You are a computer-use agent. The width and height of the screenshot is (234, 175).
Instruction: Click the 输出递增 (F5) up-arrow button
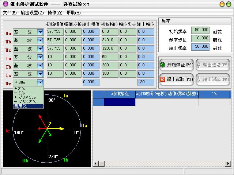coord(213,65)
